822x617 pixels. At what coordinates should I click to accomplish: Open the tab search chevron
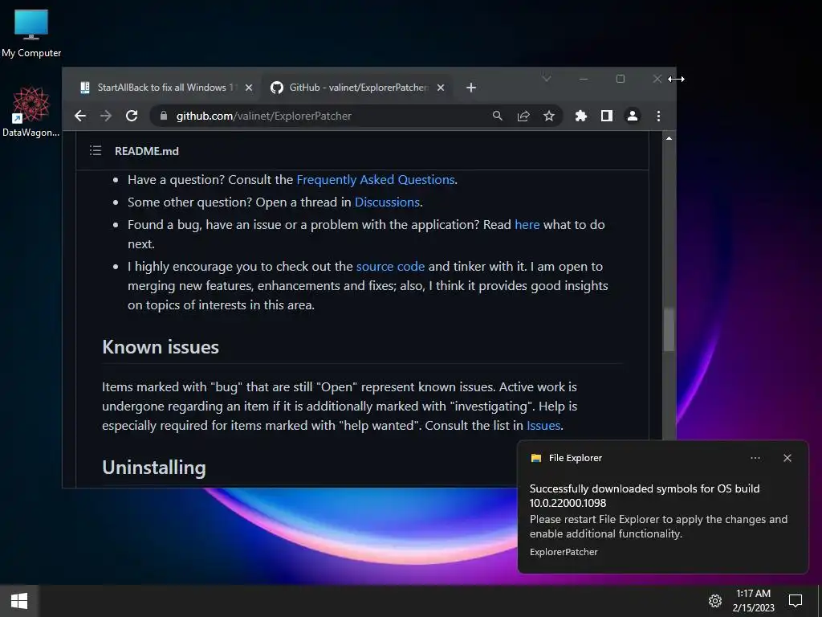click(546, 79)
